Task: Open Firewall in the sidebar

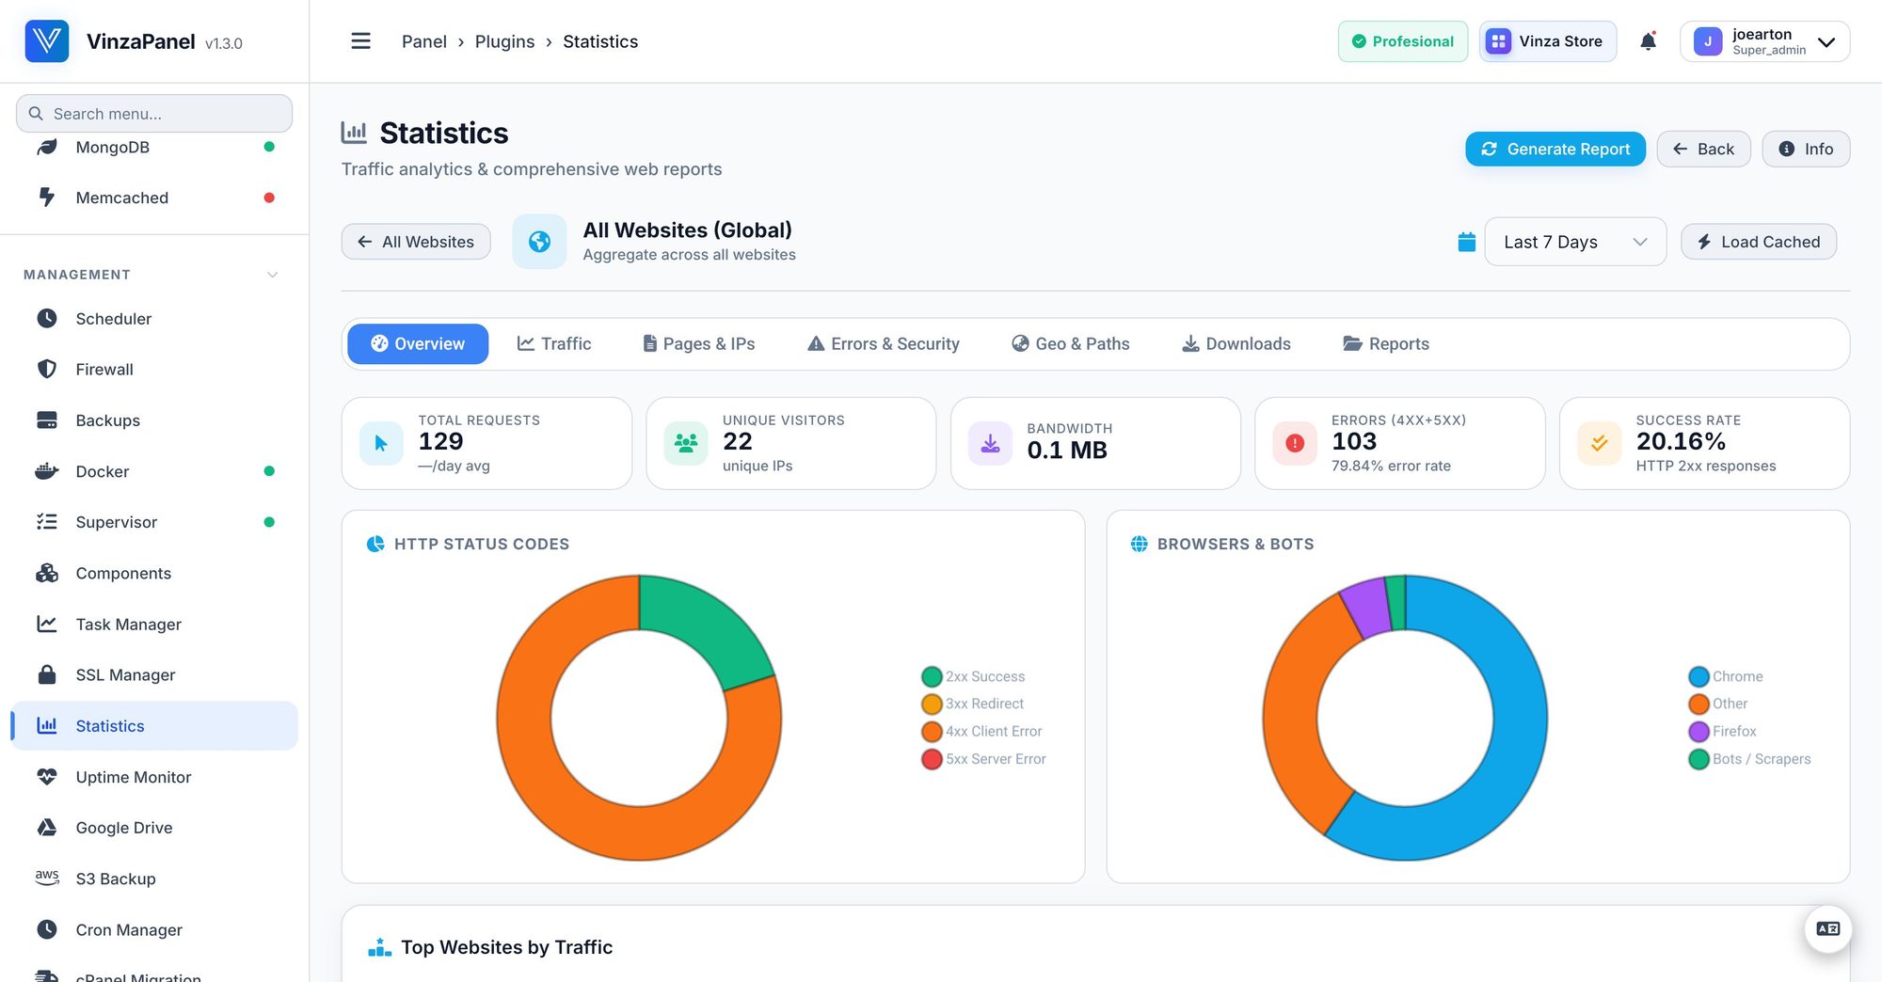Action: (x=154, y=370)
